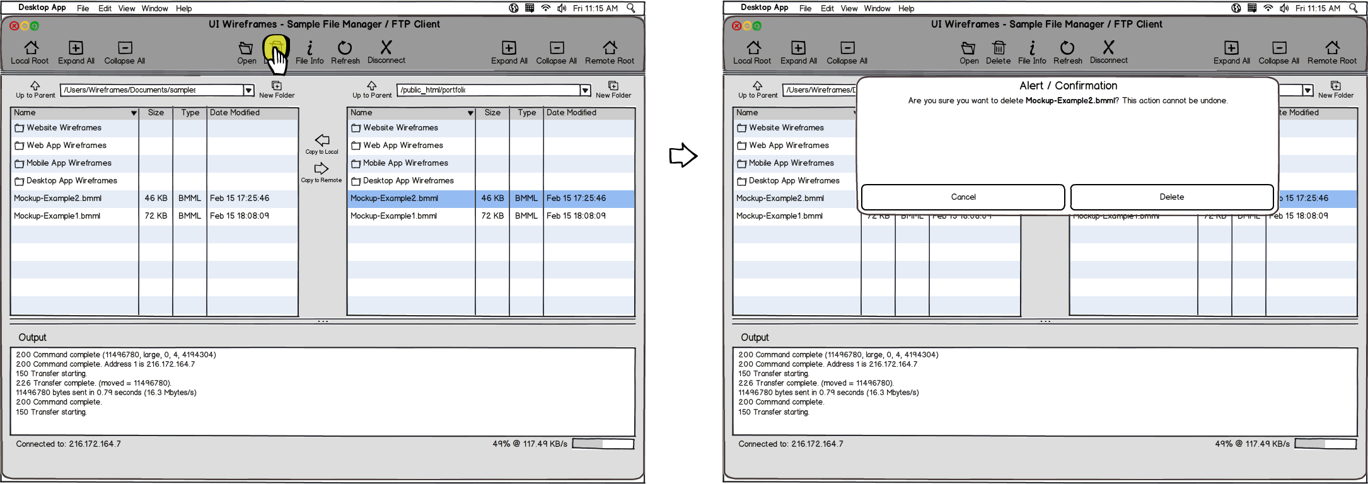Screen dimensions: 1368x484
Task: Click Disconnect X icon in window without alert
Action: [386, 47]
